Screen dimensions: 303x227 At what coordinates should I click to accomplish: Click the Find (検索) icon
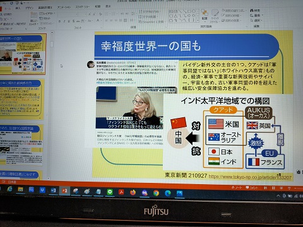255,11
